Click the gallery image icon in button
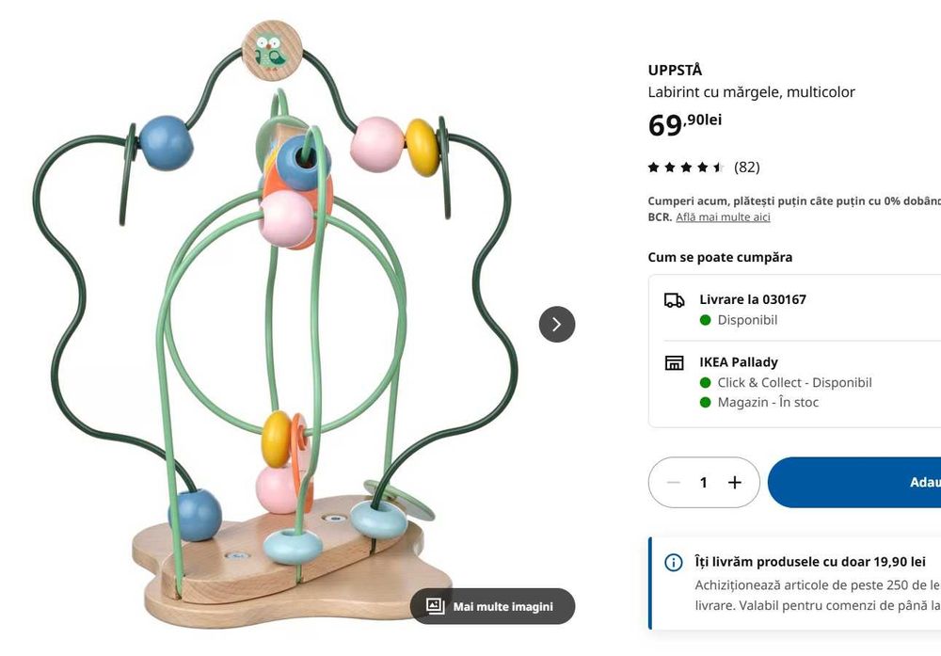The width and height of the screenshot is (941, 656). tap(435, 606)
